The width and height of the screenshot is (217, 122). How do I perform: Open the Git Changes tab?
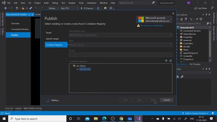click(x=195, y=64)
